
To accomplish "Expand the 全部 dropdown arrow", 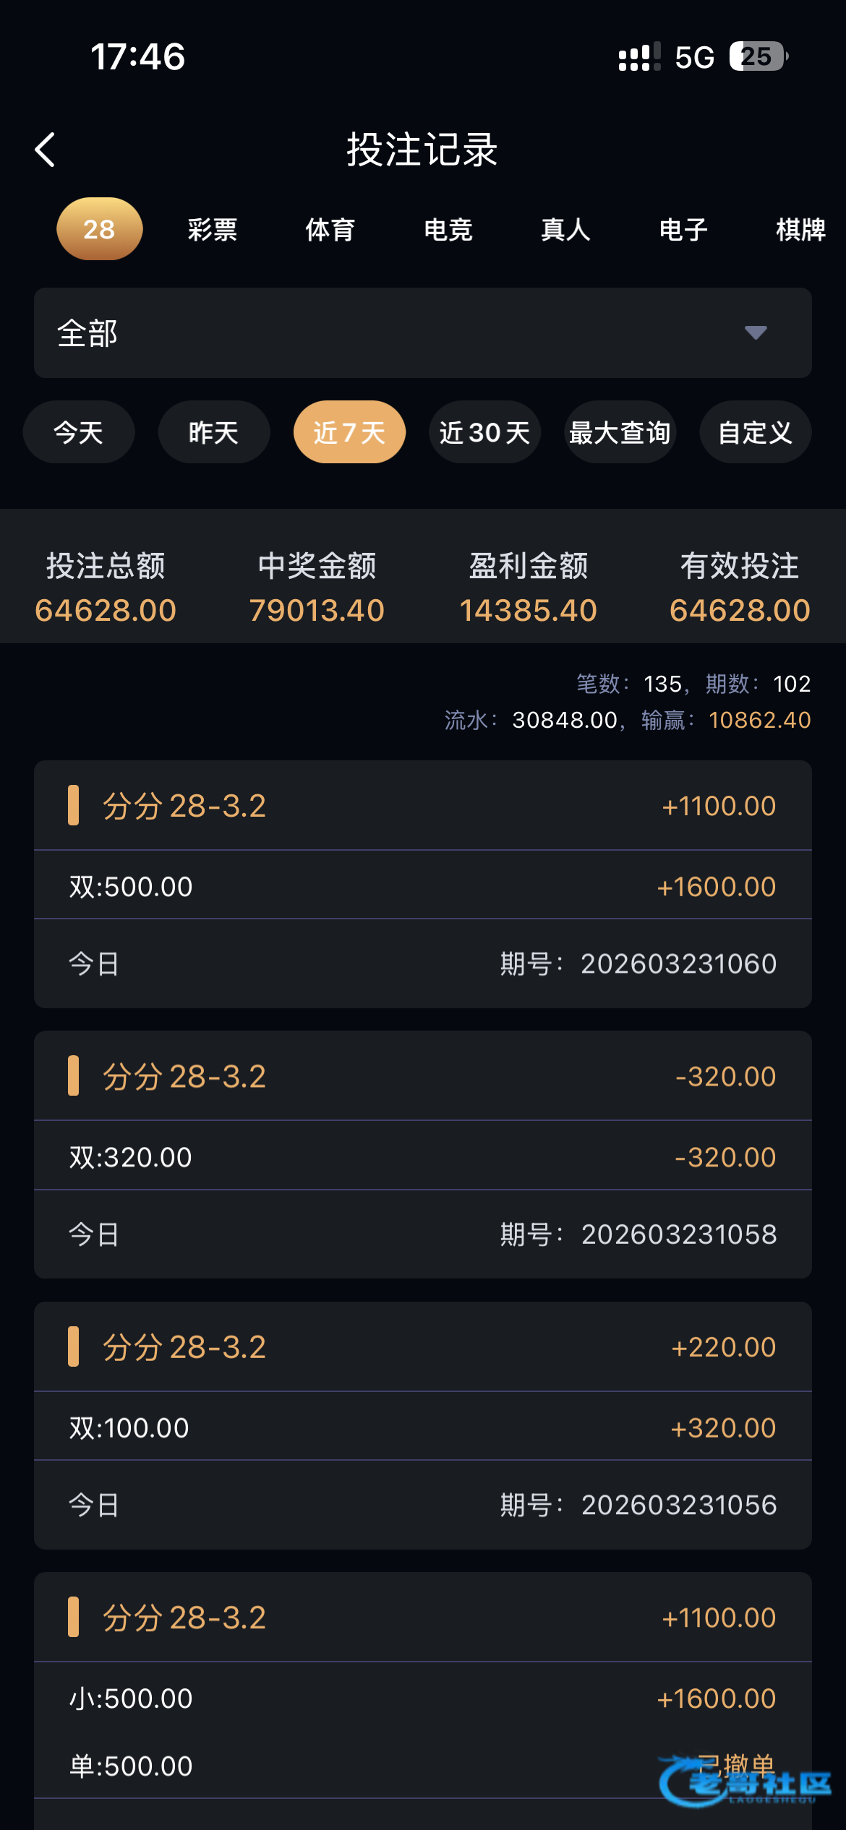I will click(756, 332).
